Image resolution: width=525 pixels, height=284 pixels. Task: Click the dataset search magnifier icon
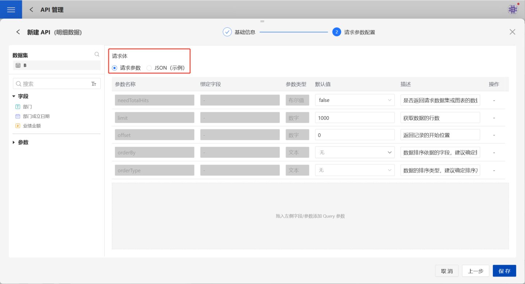point(97,54)
